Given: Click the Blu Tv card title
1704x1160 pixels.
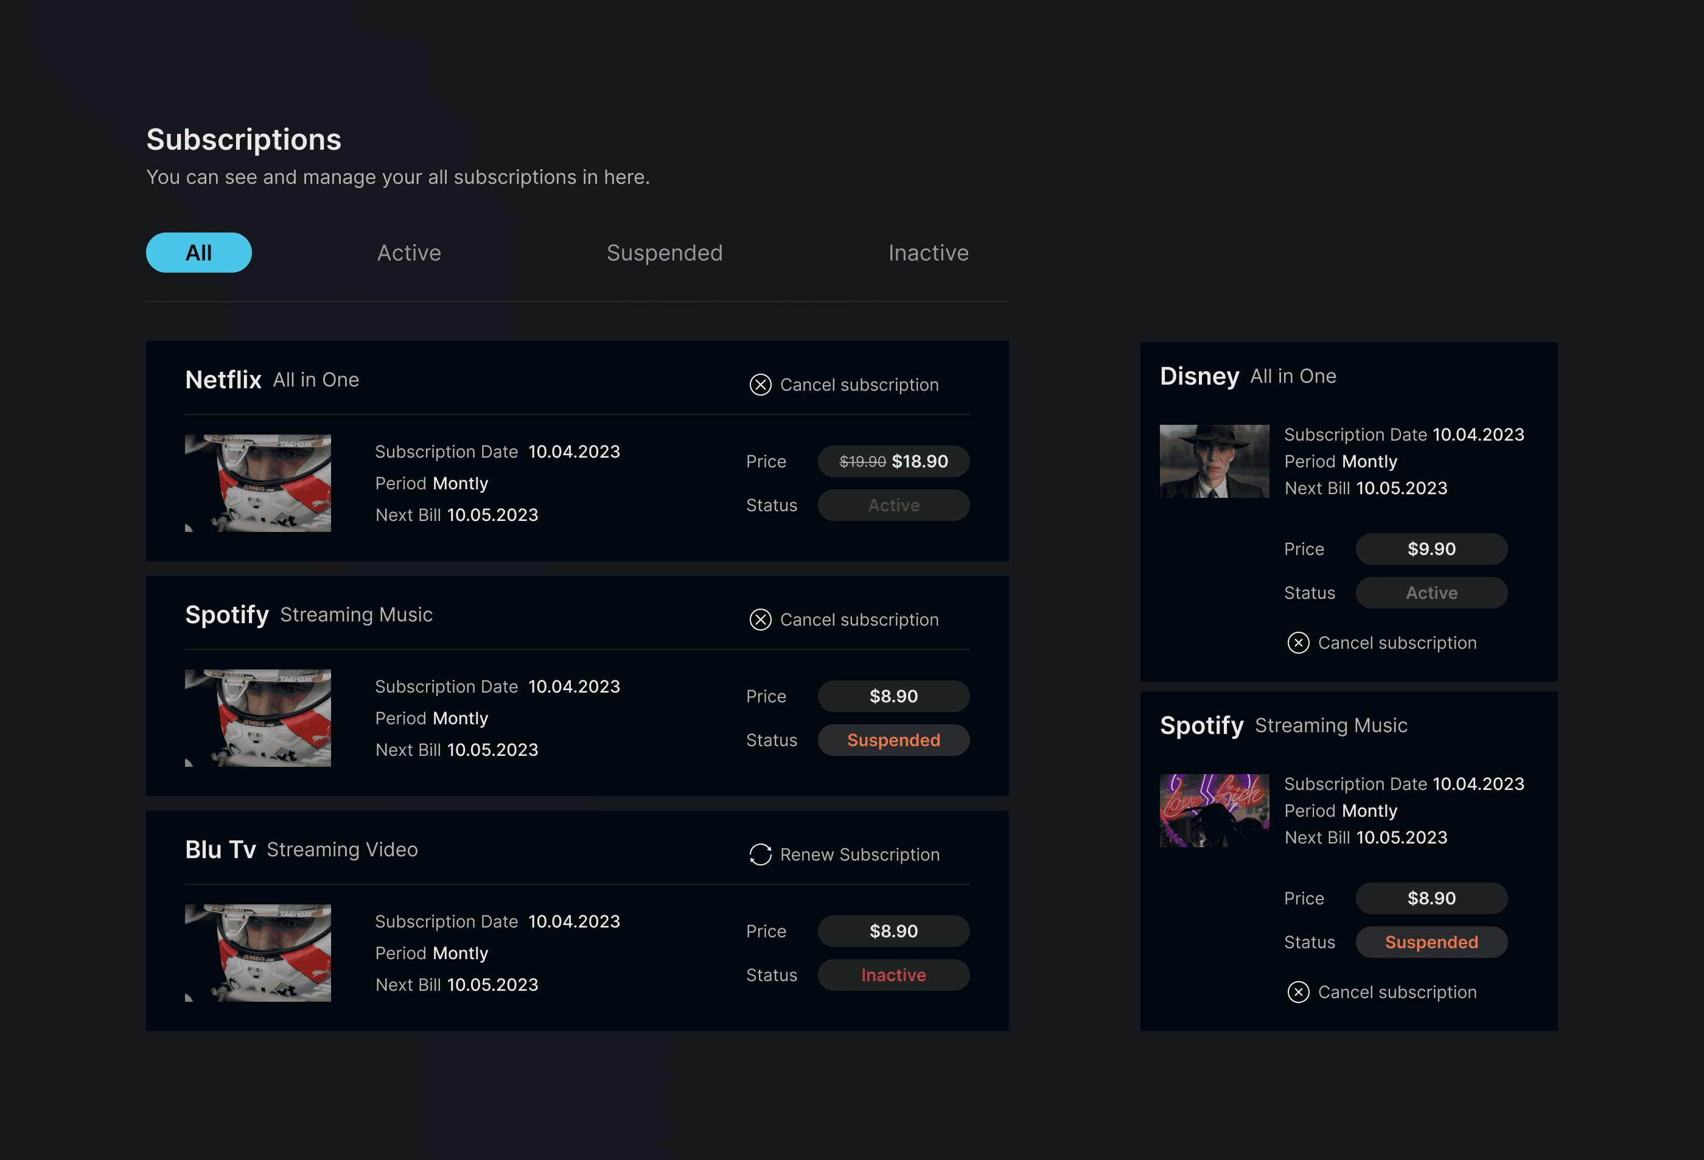Looking at the screenshot, I should pos(220,849).
